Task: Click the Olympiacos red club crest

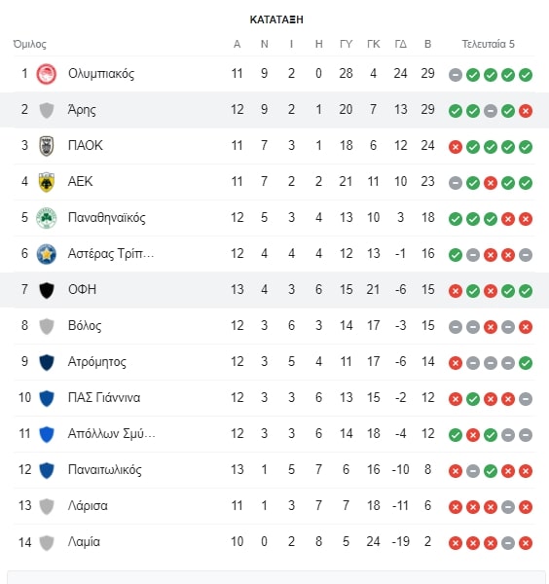Action: (x=47, y=74)
